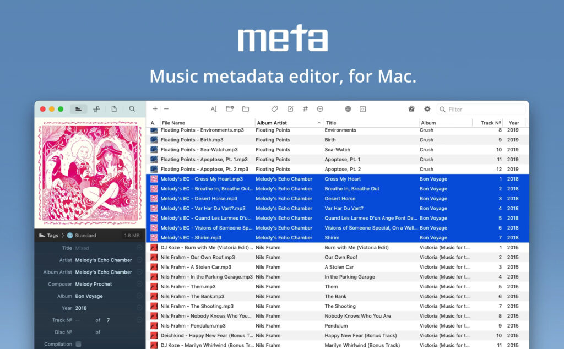Open the Artist field options circle
Image resolution: width=564 pixels, height=349 pixels.
tap(139, 259)
